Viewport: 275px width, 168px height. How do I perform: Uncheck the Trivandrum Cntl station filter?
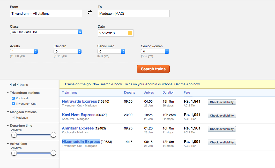pos(13,104)
